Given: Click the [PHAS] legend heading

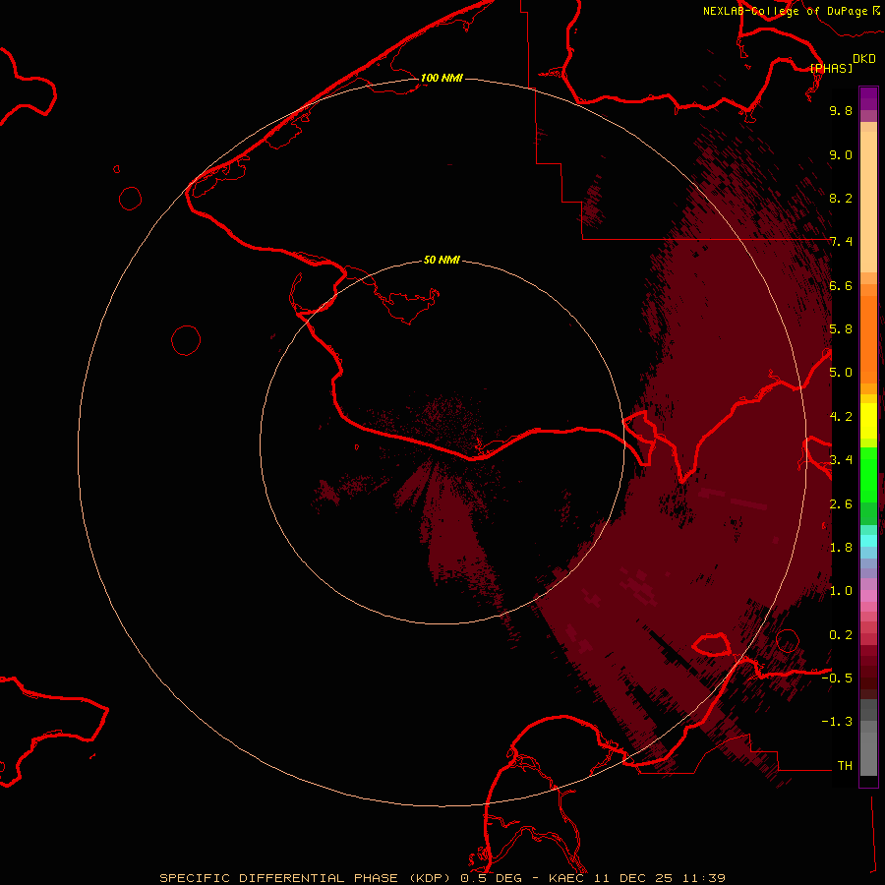Looking at the screenshot, I should (x=831, y=68).
